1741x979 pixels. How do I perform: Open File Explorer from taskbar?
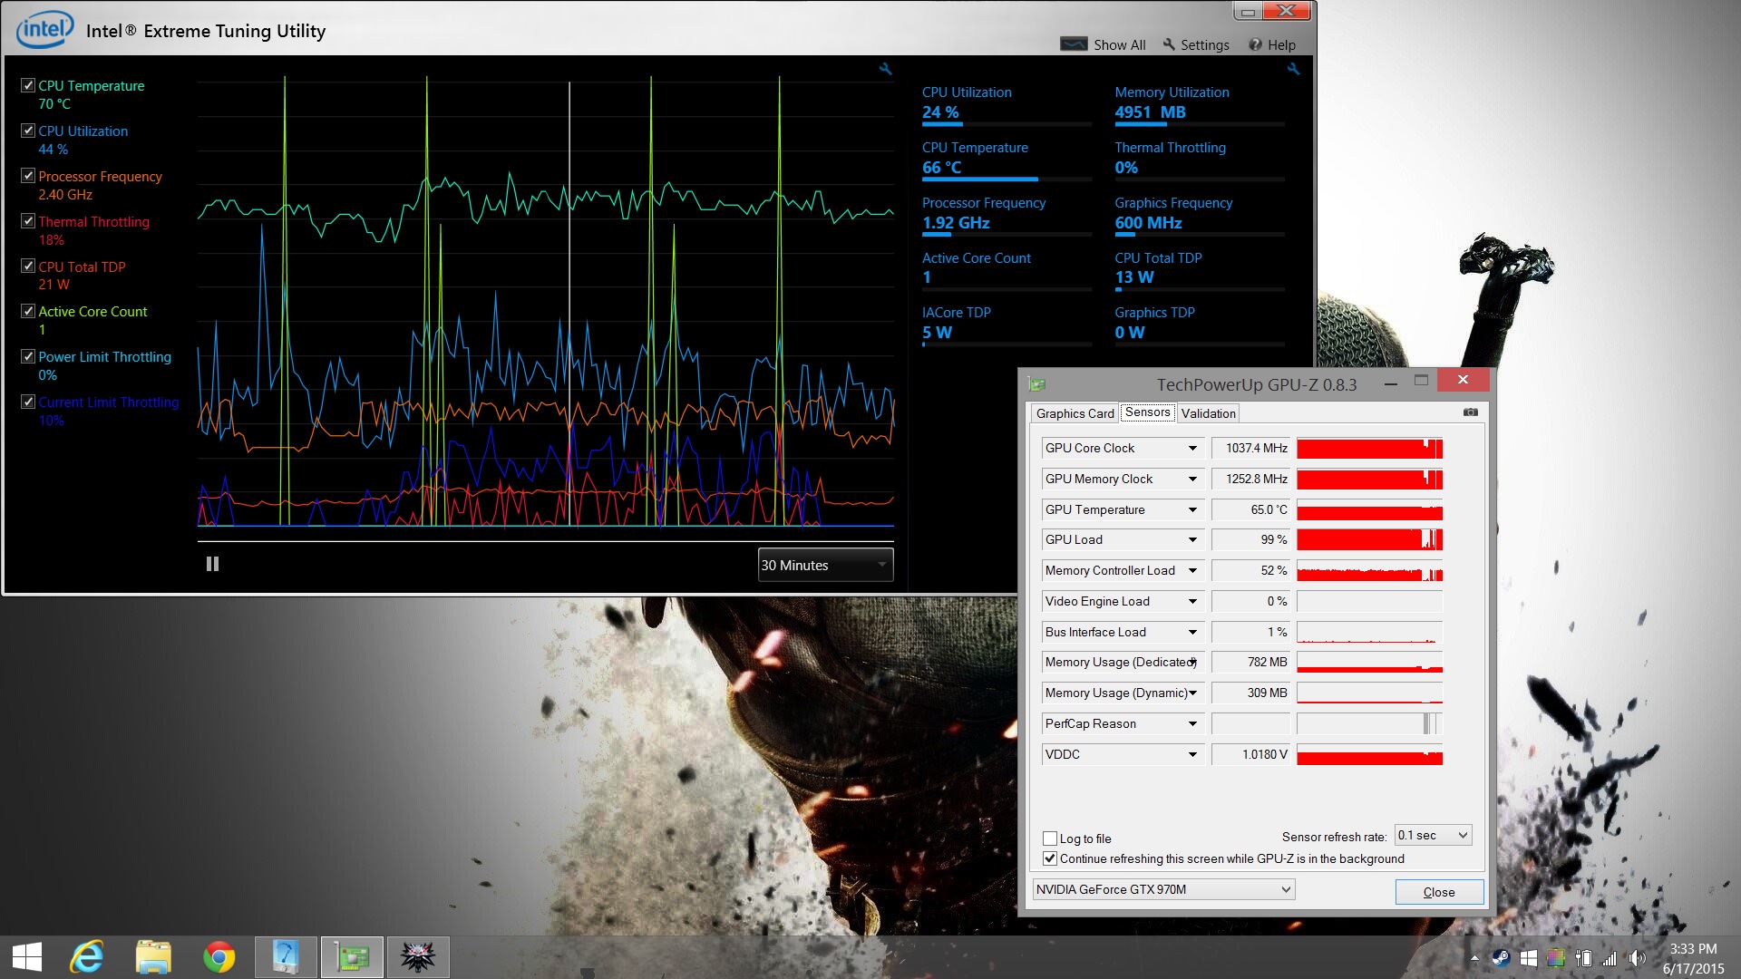click(x=153, y=957)
